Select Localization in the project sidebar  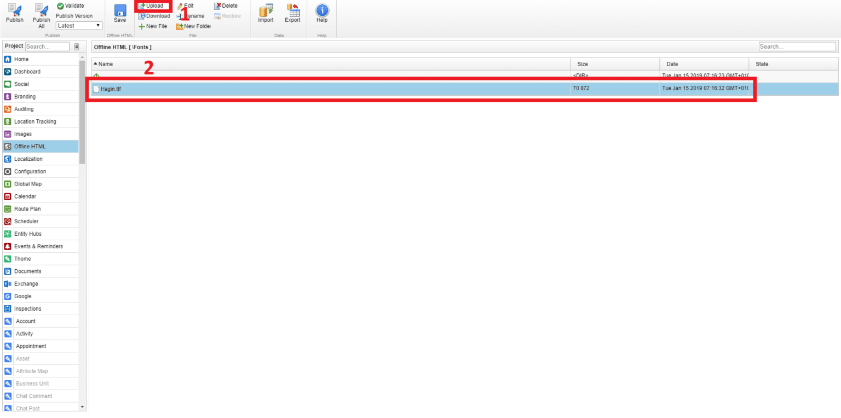click(x=28, y=159)
